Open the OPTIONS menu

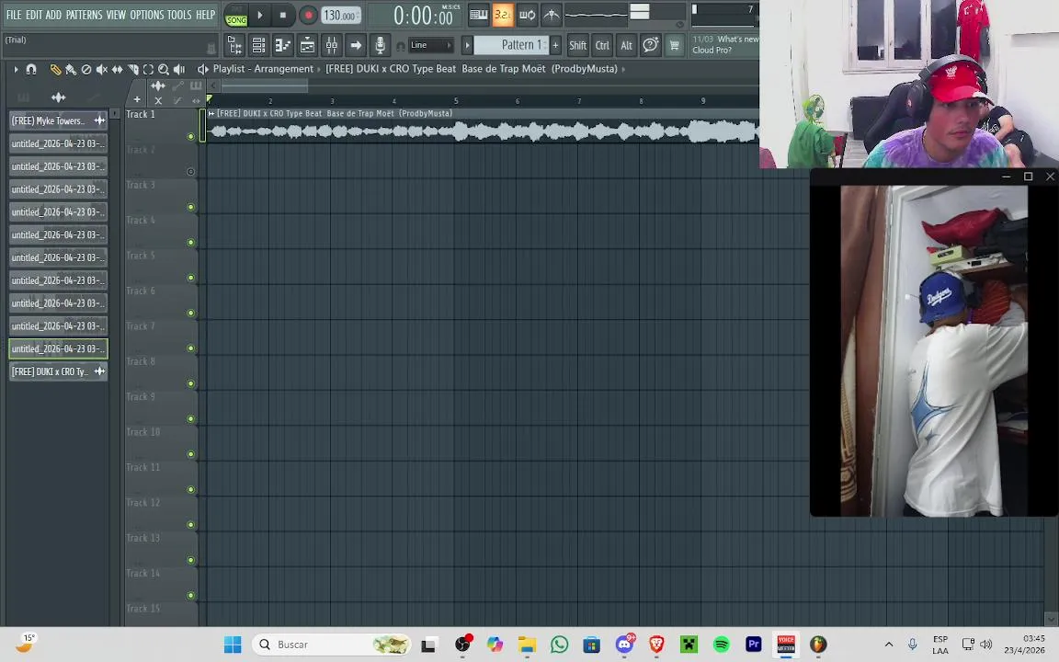[x=146, y=15]
